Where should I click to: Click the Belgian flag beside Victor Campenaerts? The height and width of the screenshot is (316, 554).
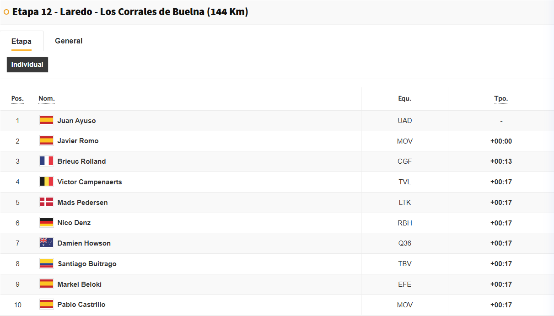47,182
